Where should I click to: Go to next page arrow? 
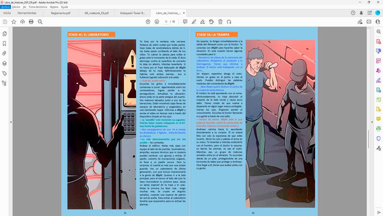point(157,22)
